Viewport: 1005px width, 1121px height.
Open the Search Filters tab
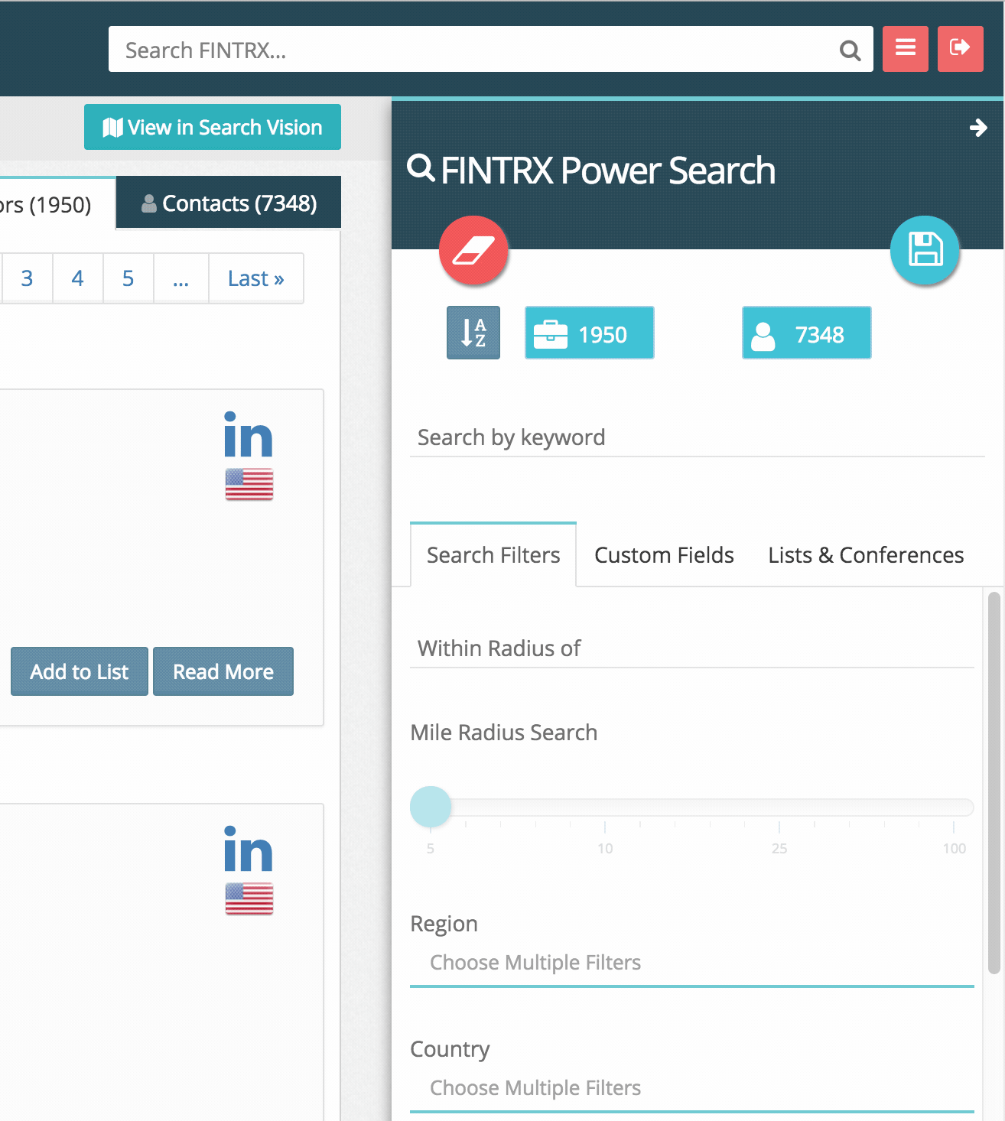pyautogui.click(x=493, y=555)
